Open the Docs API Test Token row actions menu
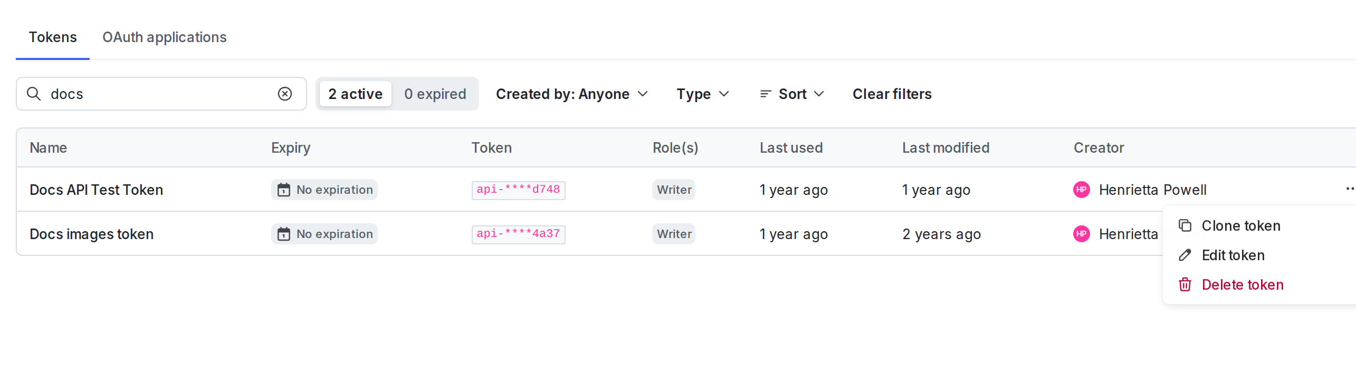Screen dimensions: 1356x376 tap(1350, 189)
